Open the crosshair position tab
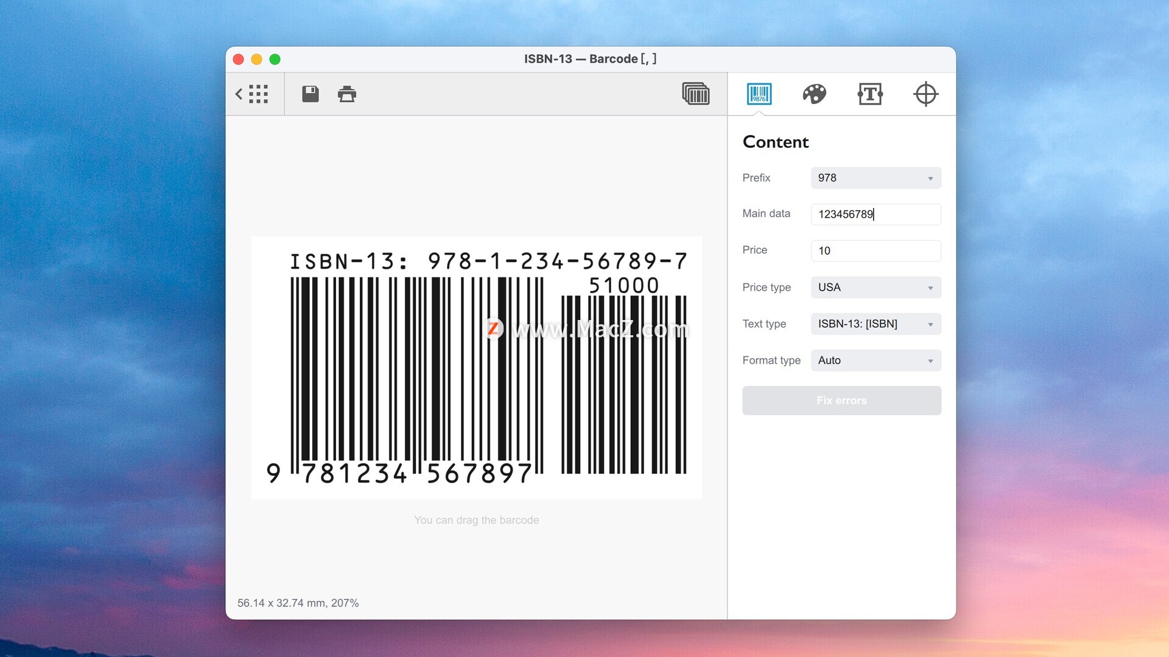Viewport: 1169px width, 657px height. tap(925, 94)
